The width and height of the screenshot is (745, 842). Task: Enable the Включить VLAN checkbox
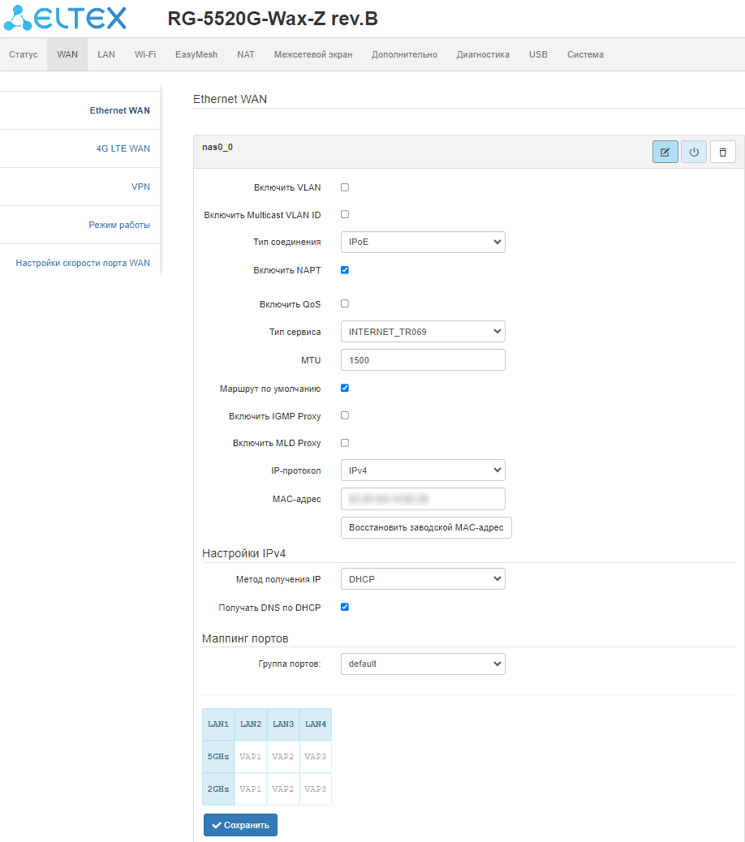[345, 187]
